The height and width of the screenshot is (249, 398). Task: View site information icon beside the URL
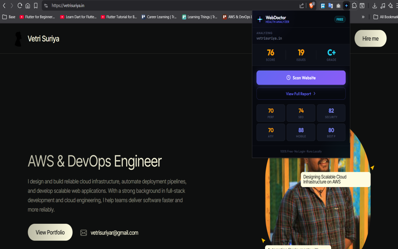click(46, 6)
